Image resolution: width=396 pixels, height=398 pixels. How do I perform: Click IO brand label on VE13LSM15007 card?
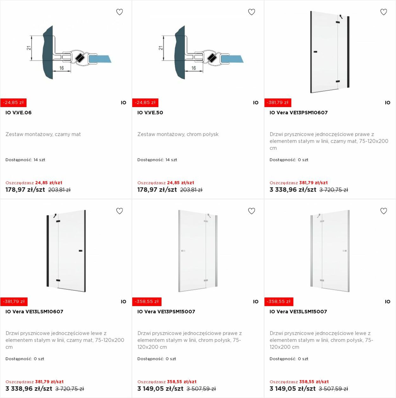tap(388, 302)
